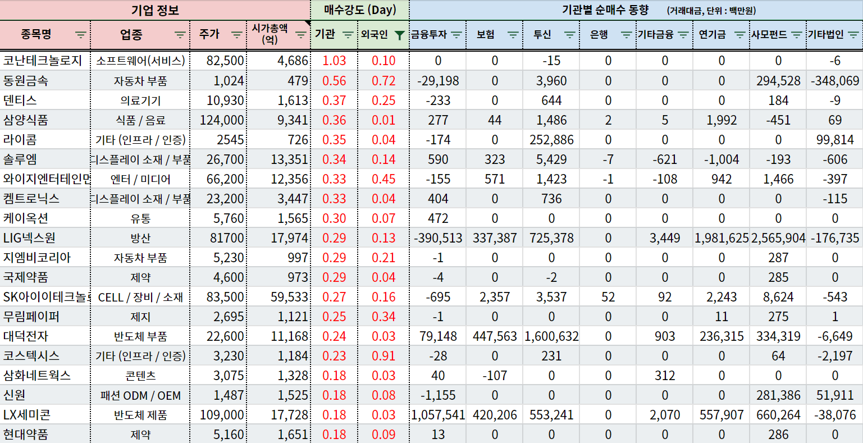
Task: Open the 기타법인 column filter dropdown
Action: pos(853,35)
